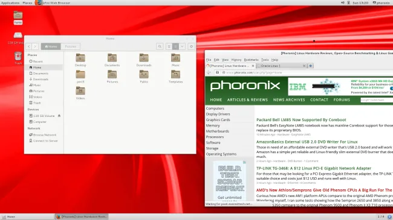393x220 pixels.
Task: Switch to icon grid view in file manager
Action: (175, 46)
